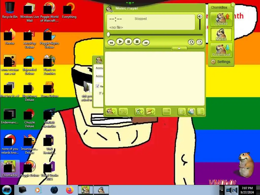260x195 pixels.
Task: Open the load playlist button with blue arrow
Action: (x=191, y=112)
